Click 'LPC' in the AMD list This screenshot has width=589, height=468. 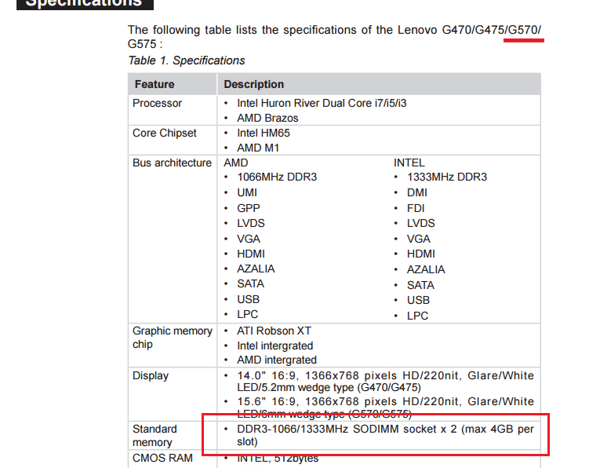(x=248, y=315)
